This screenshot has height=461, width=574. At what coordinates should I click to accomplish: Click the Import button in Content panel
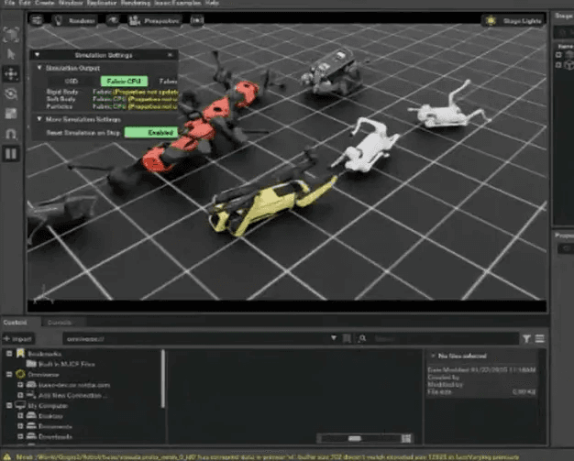17,338
